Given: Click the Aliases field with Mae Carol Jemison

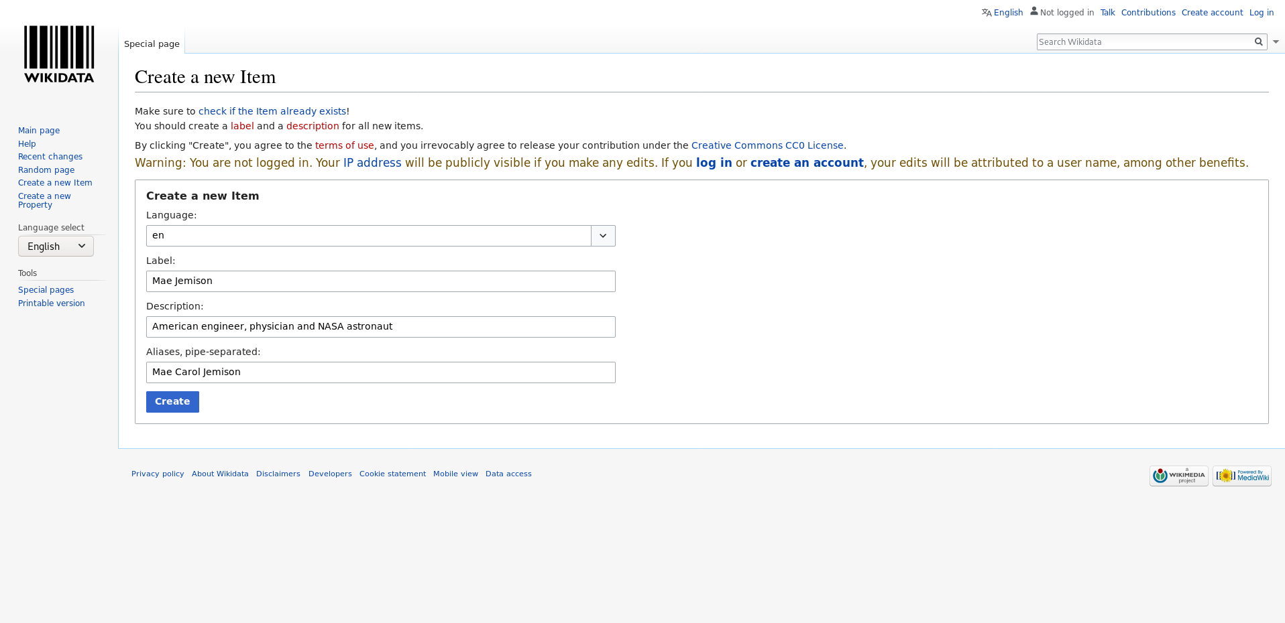Looking at the screenshot, I should pyautogui.click(x=381, y=372).
